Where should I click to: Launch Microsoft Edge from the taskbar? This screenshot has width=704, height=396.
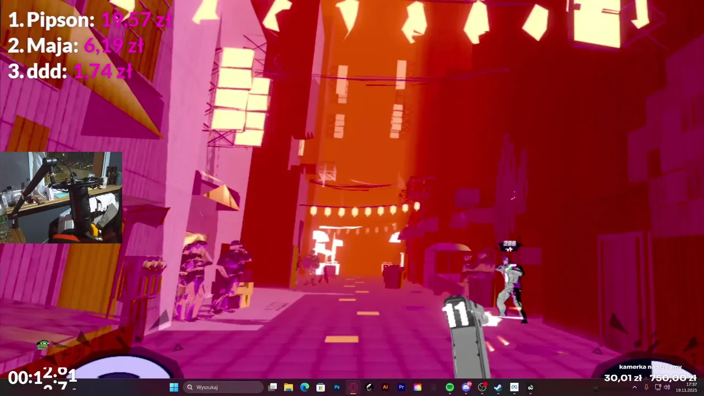[305, 387]
